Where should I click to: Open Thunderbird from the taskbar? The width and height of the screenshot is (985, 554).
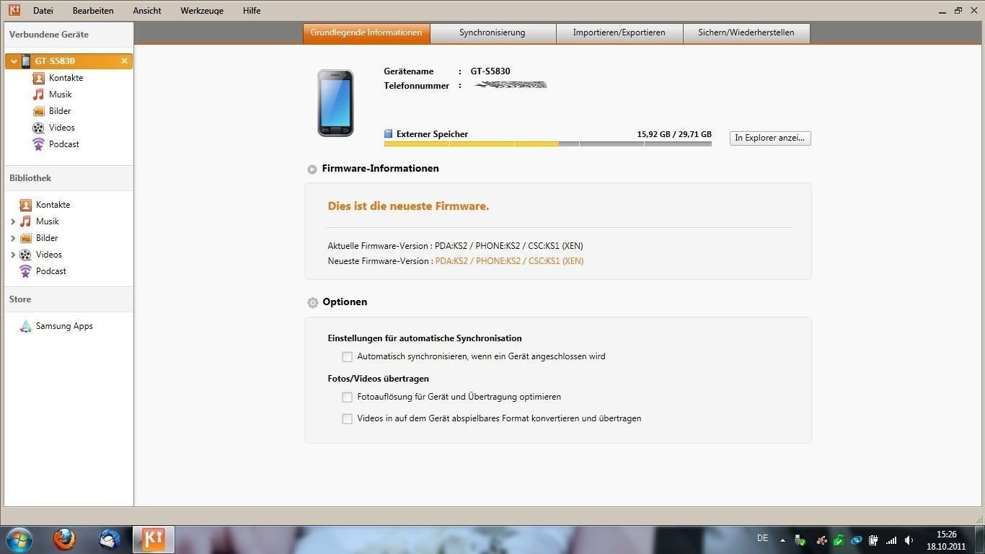pos(110,540)
